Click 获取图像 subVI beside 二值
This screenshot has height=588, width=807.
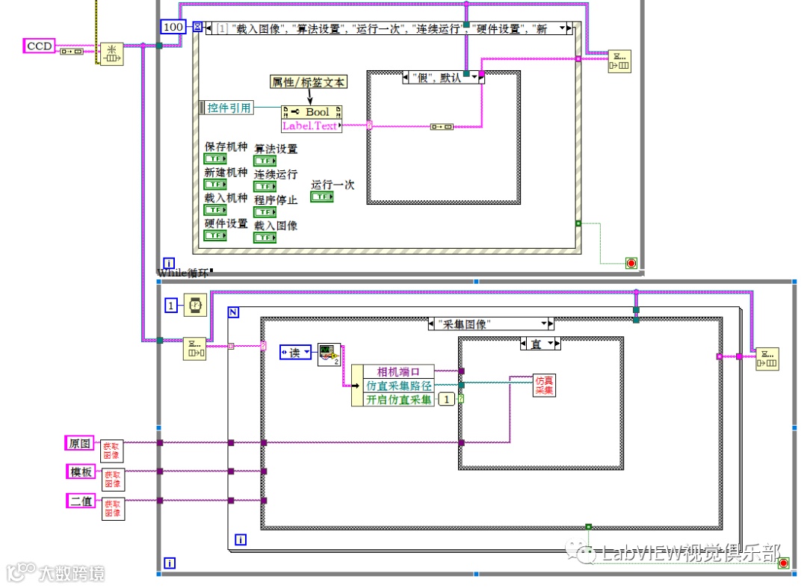click(114, 509)
